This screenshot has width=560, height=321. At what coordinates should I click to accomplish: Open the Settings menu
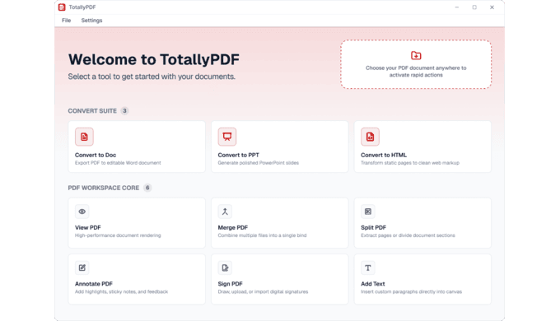[x=91, y=21]
